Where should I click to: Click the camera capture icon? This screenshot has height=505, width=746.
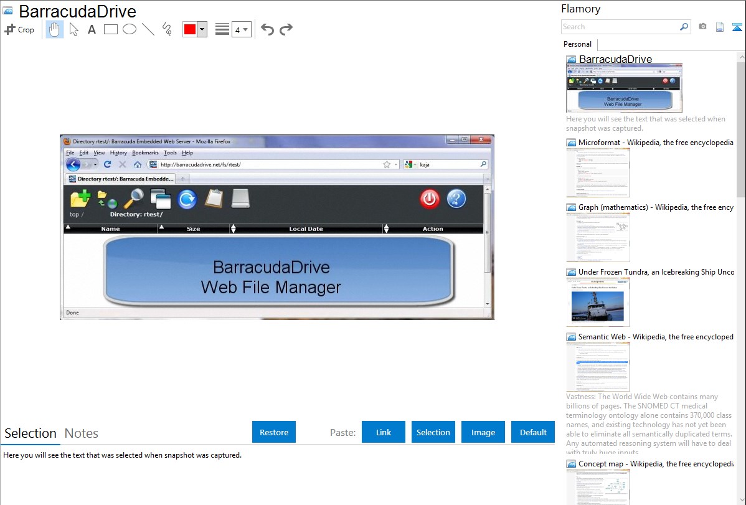pos(702,27)
